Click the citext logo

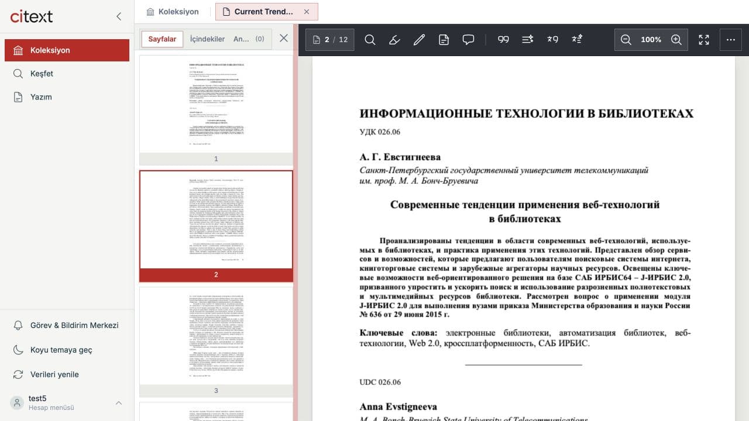coord(32,16)
